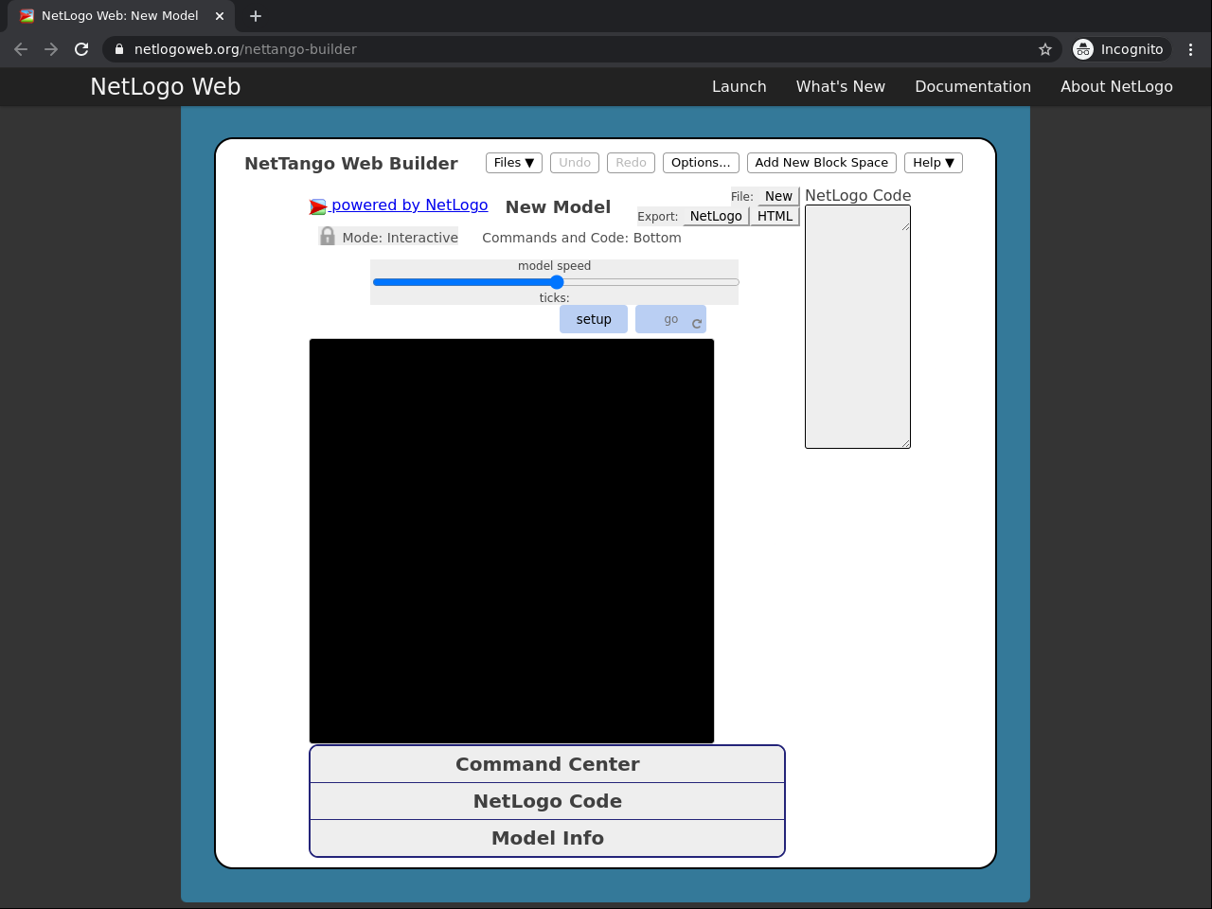
Task: Click the Redo button
Action: click(x=631, y=163)
